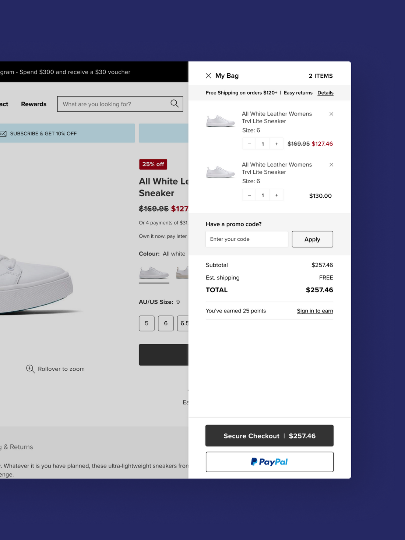405x540 pixels.
Task: Decrease quantity of the $130.00 sneaker
Action: click(249, 195)
